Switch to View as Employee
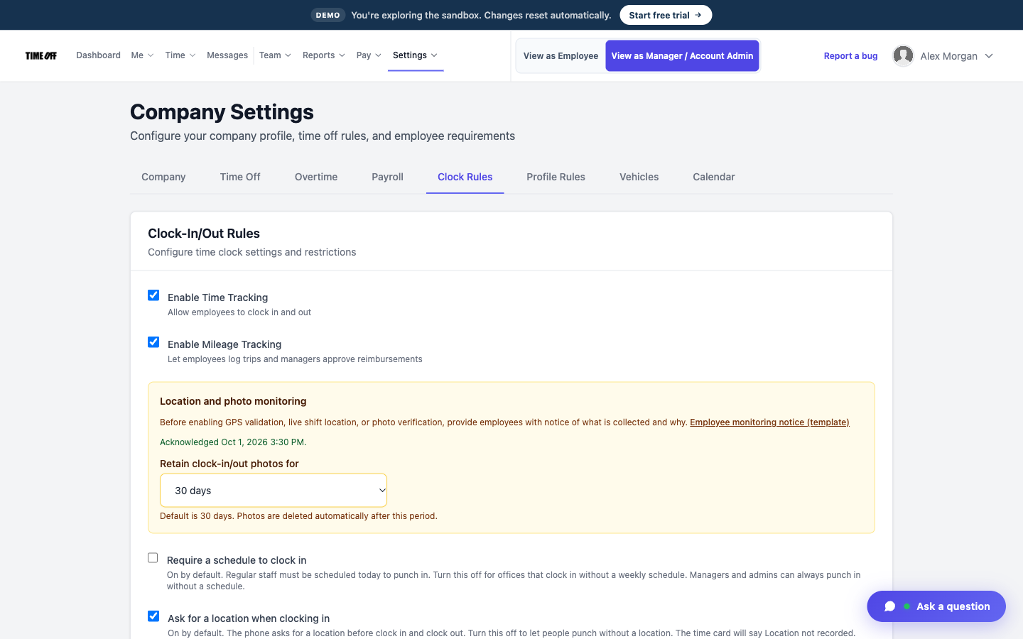 point(561,56)
